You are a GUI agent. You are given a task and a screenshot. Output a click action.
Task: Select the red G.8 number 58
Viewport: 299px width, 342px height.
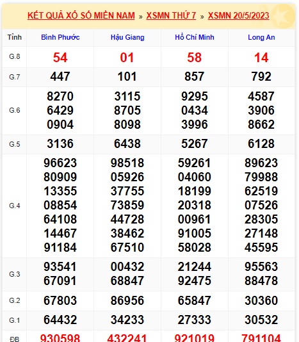coord(194,58)
